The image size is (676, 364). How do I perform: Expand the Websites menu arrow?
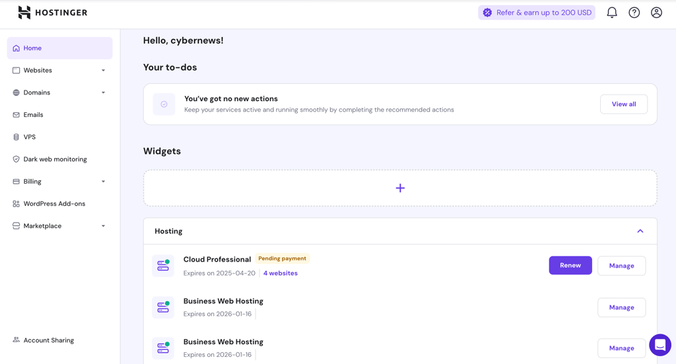pyautogui.click(x=103, y=70)
